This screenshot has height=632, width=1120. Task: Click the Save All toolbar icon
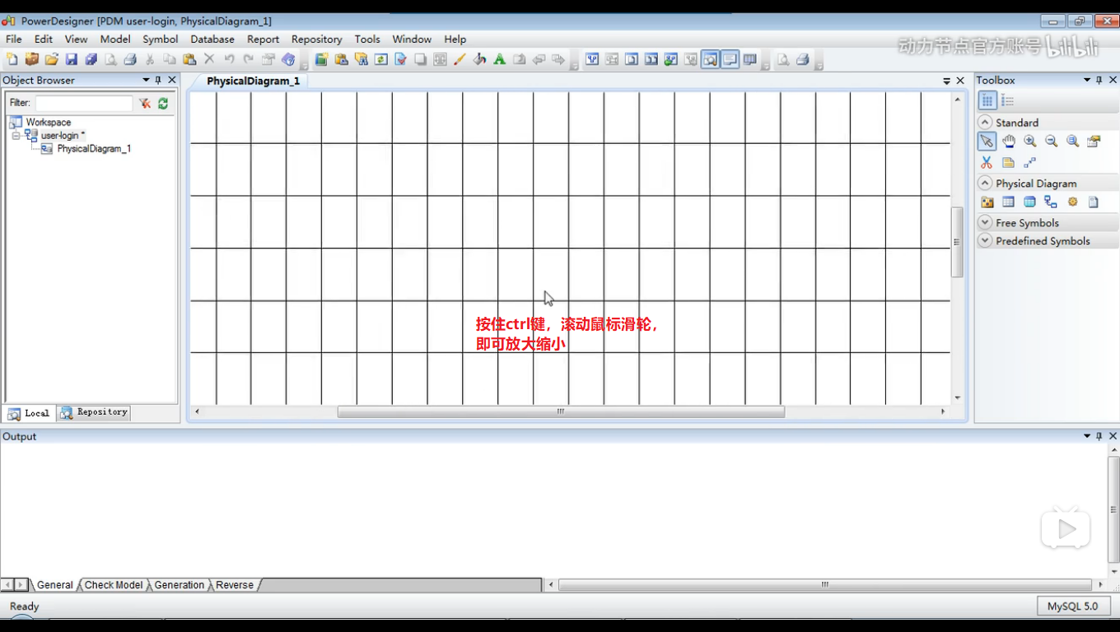pos(91,59)
